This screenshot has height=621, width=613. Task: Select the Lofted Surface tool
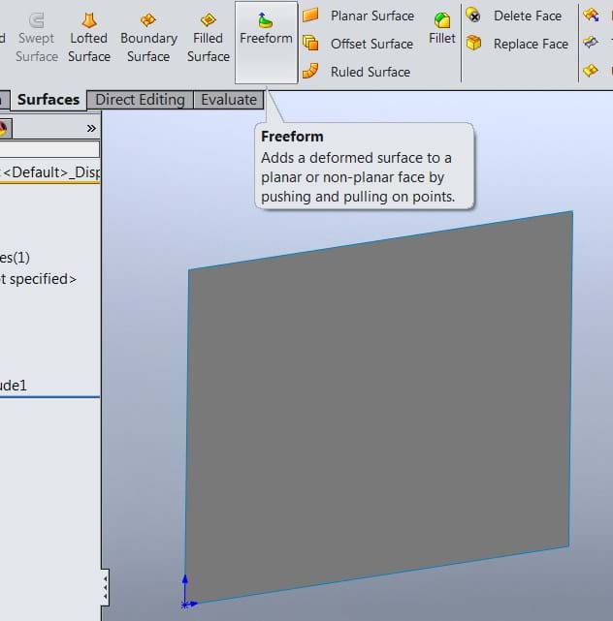click(89, 37)
